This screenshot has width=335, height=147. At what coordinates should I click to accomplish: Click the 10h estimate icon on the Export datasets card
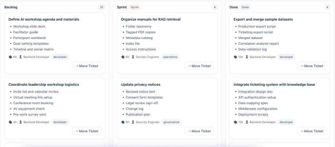coord(235,57)
